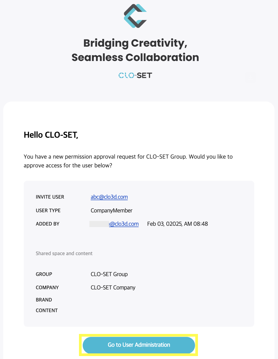Click the CLO-SET wordmark under the headline
Screen dimensions: 278x359
pos(135,75)
